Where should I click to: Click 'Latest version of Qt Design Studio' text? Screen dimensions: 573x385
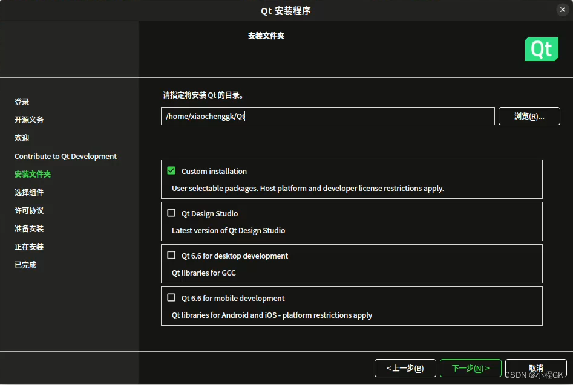pyautogui.click(x=228, y=231)
